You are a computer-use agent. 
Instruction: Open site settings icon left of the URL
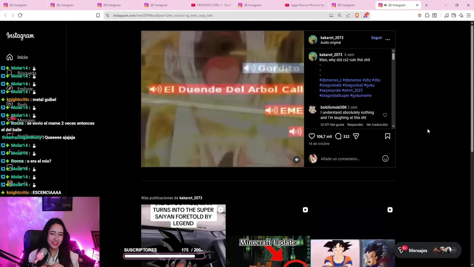[107, 15]
